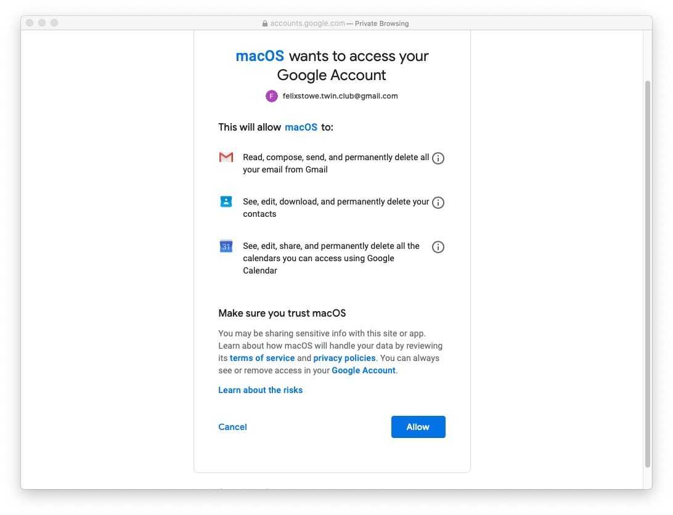The height and width of the screenshot is (515, 673).
Task: Open the terms of service link
Action: (262, 358)
